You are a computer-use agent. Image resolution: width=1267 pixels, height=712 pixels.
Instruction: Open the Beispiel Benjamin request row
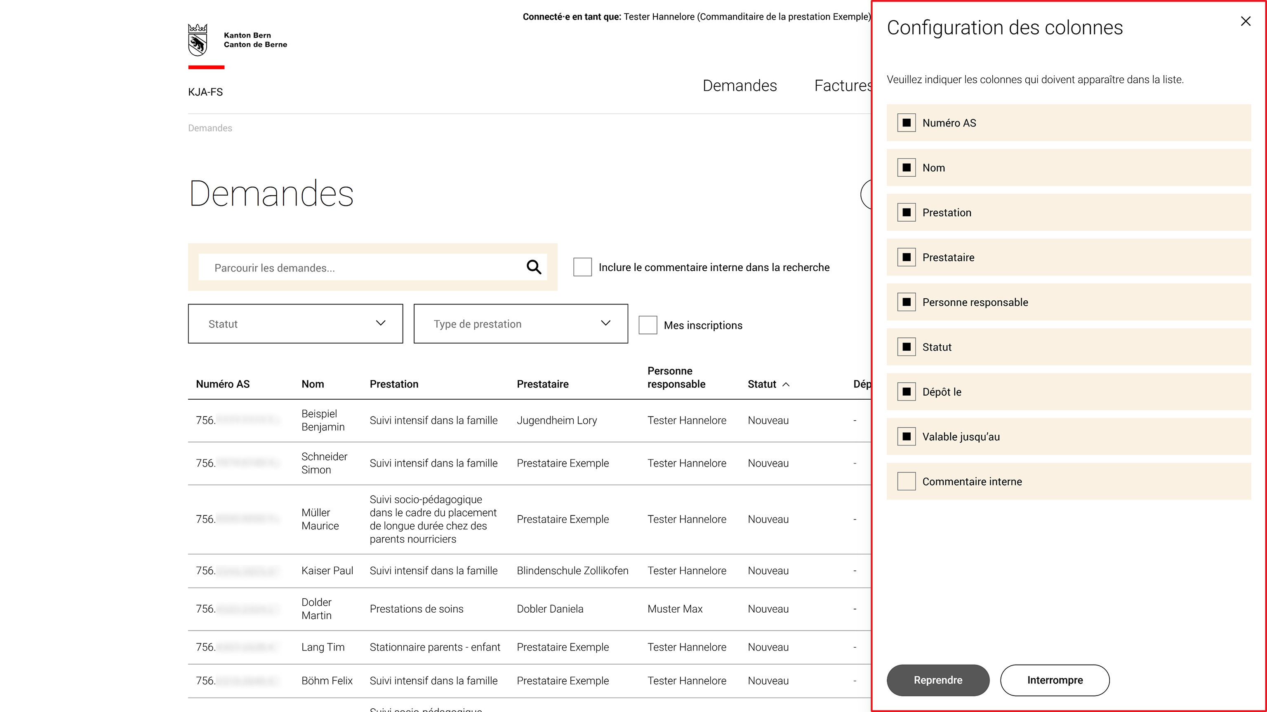tap(529, 420)
